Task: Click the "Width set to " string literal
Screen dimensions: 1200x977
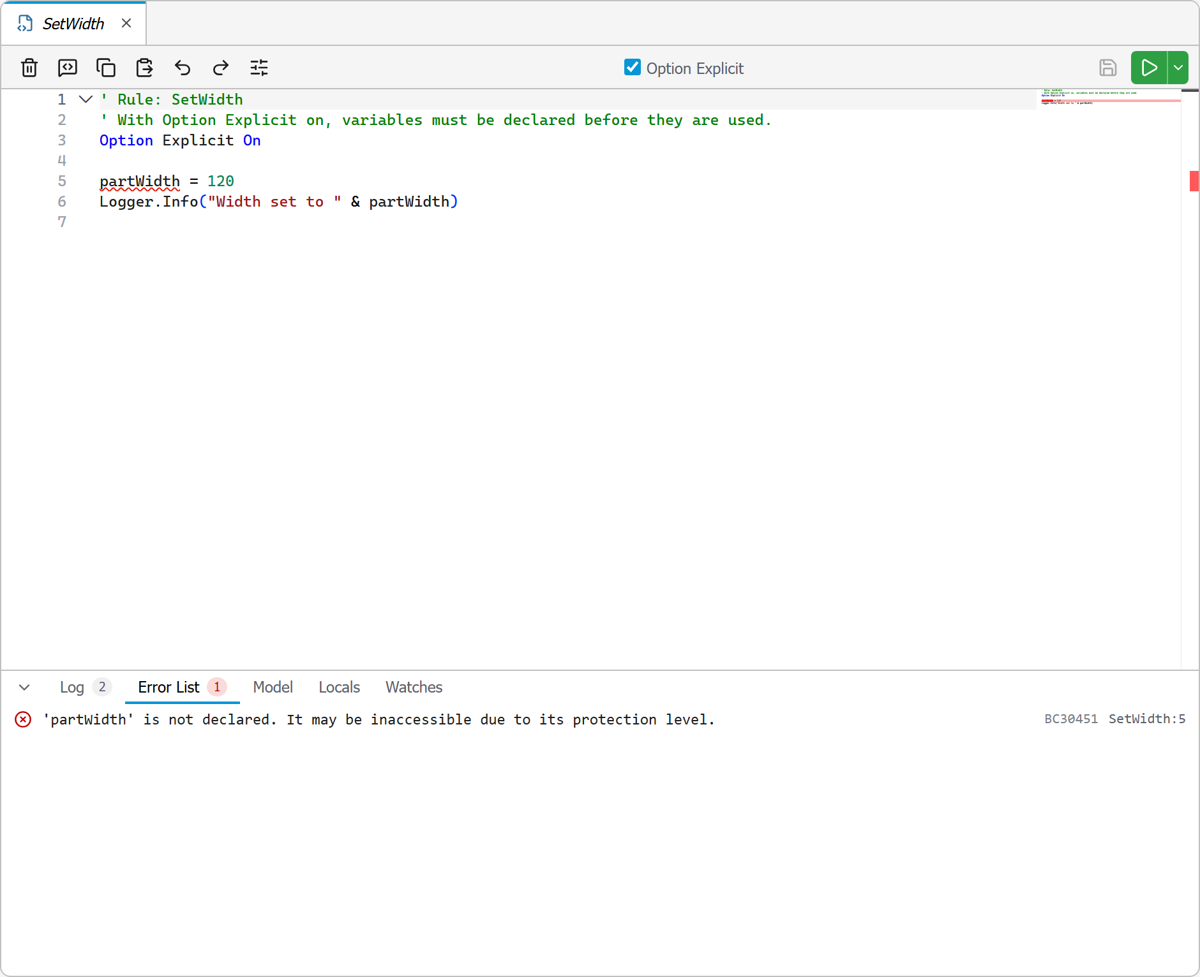Action: 274,202
